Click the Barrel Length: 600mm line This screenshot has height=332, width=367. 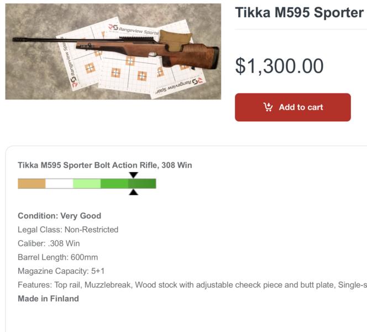[58, 257]
